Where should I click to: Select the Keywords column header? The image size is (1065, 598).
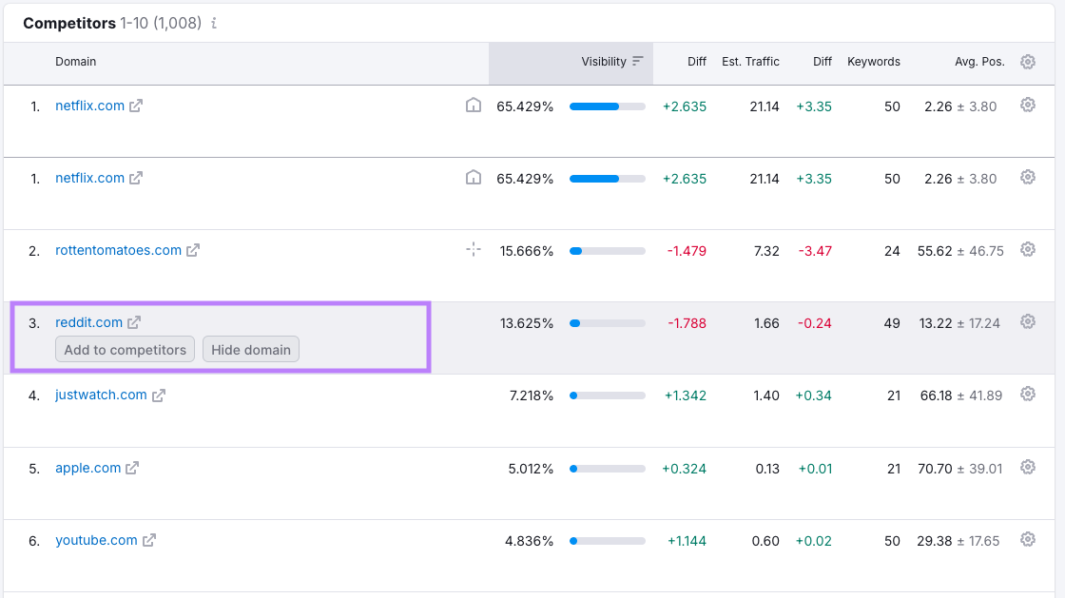pos(873,62)
